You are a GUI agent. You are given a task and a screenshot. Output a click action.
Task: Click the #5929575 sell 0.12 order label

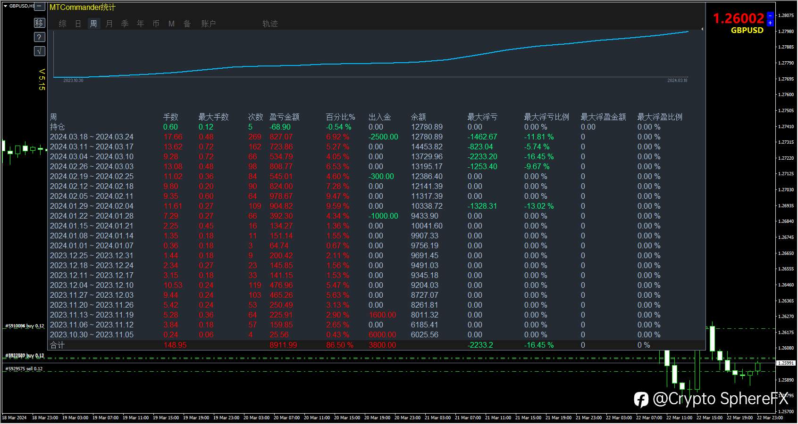tap(24, 369)
